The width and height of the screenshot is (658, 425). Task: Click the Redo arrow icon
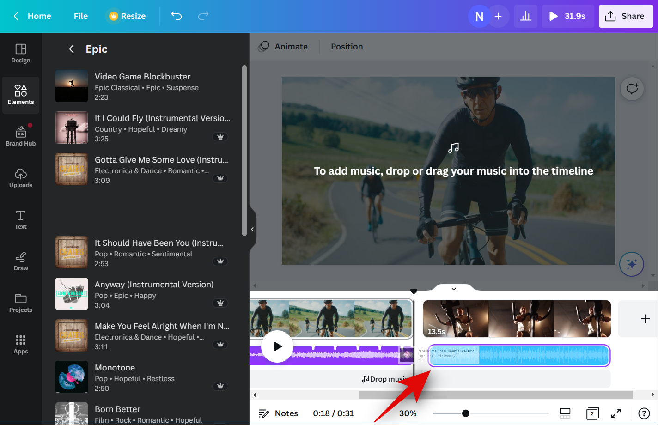click(203, 16)
